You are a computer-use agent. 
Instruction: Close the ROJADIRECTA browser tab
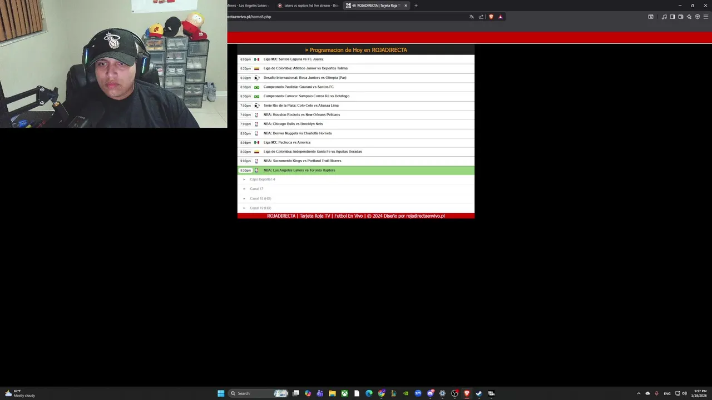pyautogui.click(x=406, y=6)
